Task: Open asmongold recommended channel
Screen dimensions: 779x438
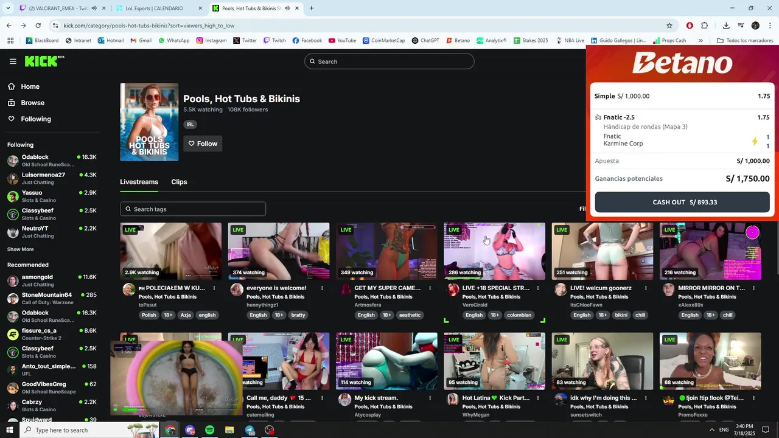Action: [x=52, y=280]
